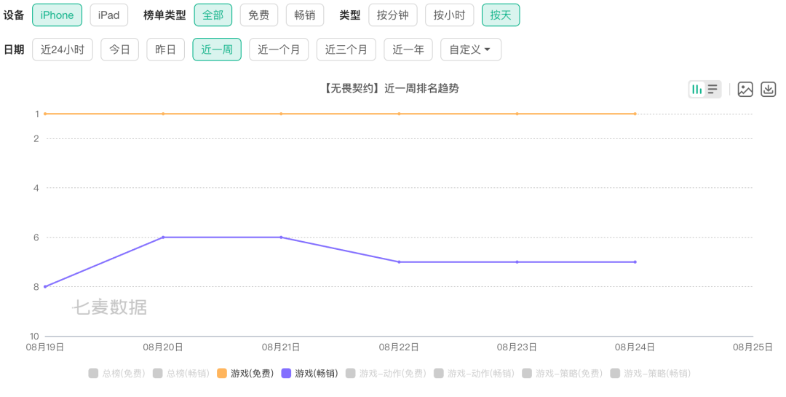Viewport: 786px width, 397px height.
Task: Enable 游戏-策略(畅销) legend series
Action: (650, 374)
